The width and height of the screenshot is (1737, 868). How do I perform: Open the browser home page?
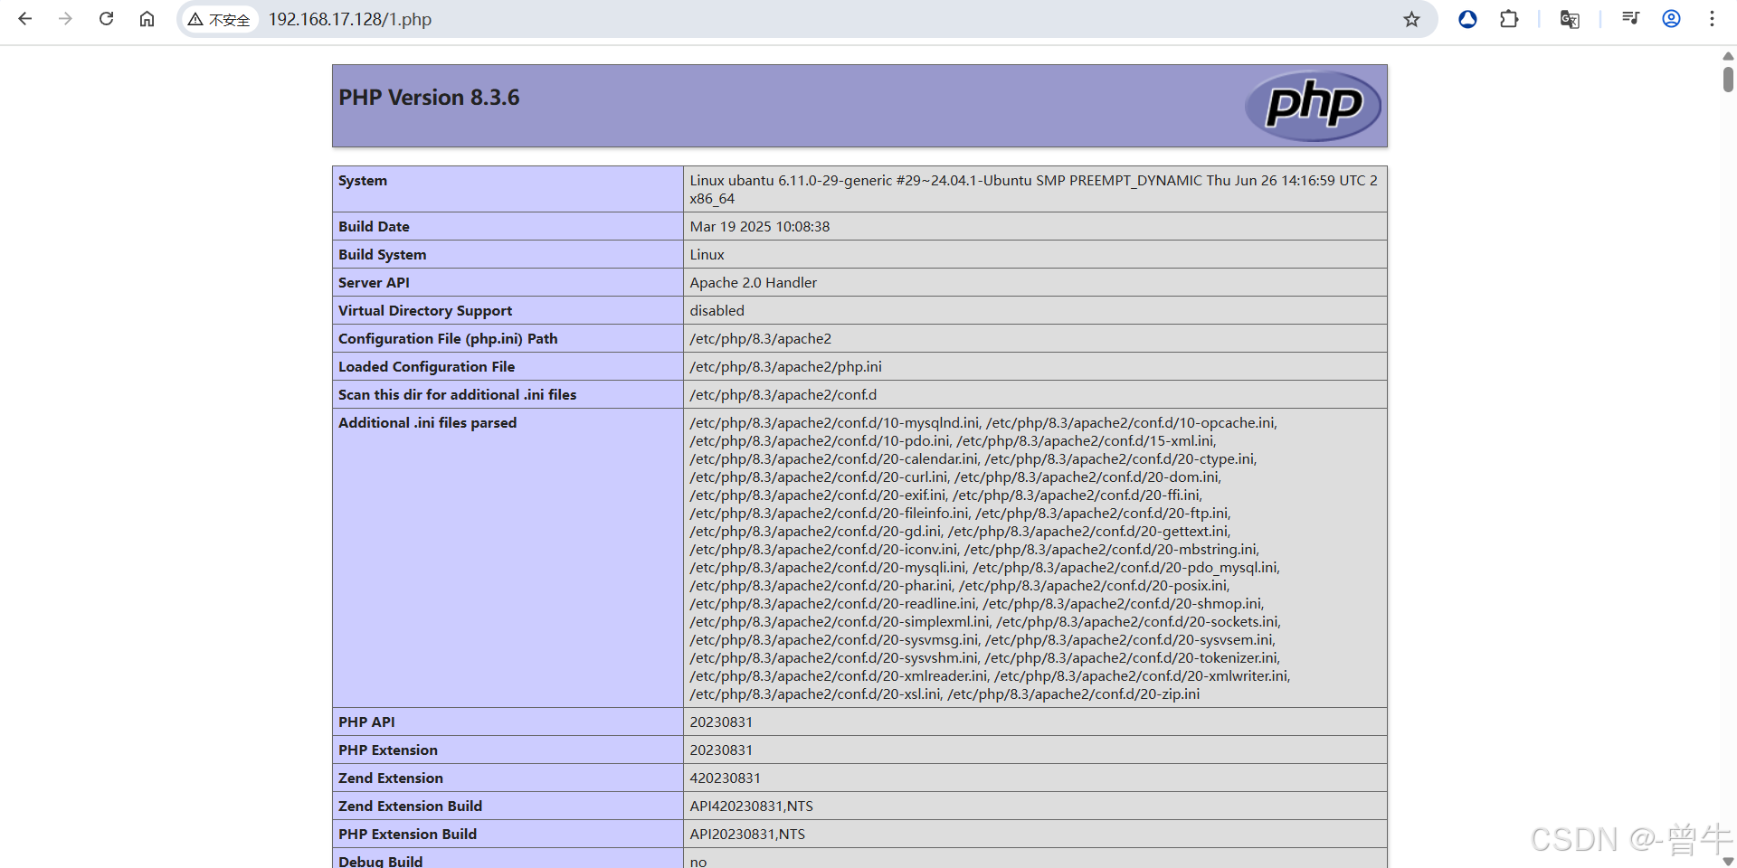point(147,19)
